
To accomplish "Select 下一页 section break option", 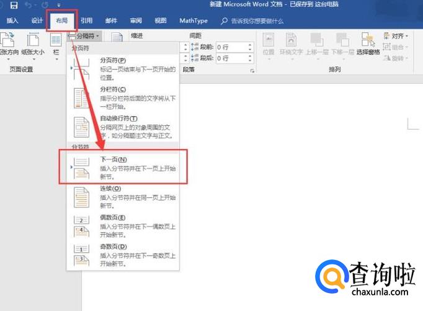I will click(x=123, y=166).
